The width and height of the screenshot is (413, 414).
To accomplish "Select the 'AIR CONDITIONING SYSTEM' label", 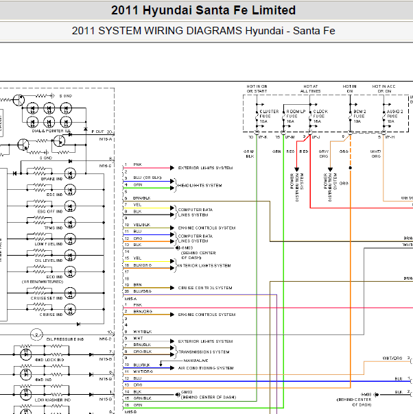I will [x=206, y=368].
